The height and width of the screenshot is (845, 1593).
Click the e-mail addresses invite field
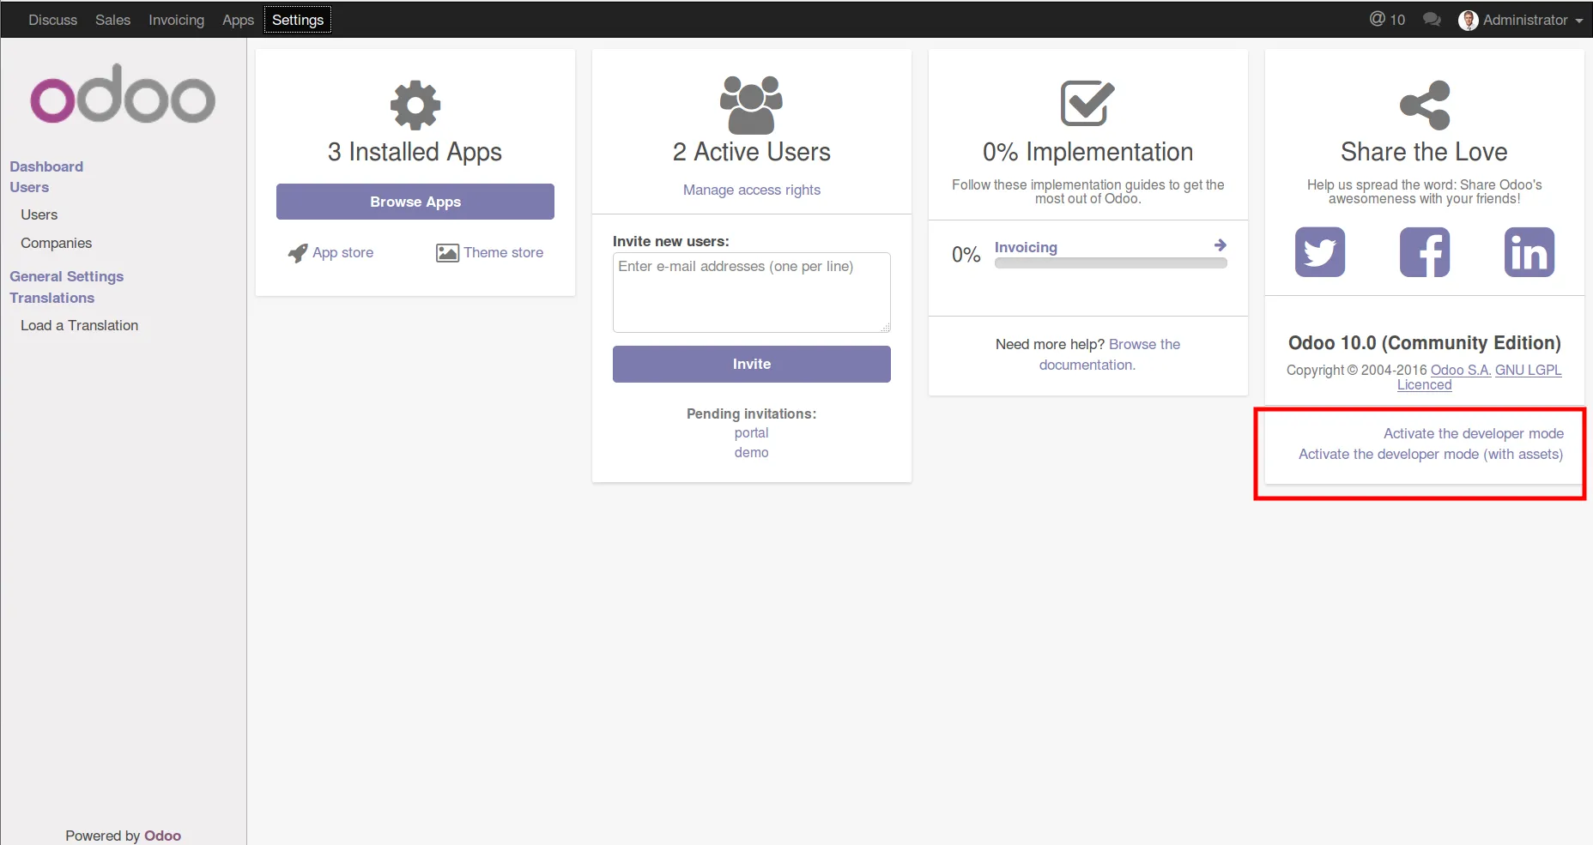[752, 293]
